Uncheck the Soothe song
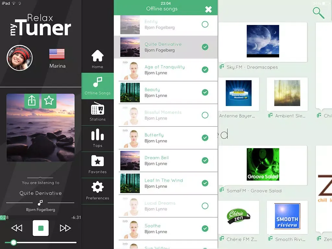This screenshot has width=332, height=249. tap(205, 229)
